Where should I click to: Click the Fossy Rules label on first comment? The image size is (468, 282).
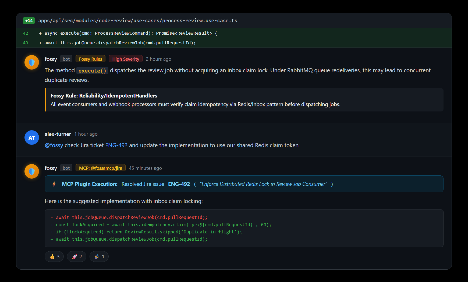click(90, 59)
